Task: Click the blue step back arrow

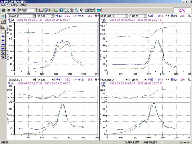Action: (x=3, y=40)
